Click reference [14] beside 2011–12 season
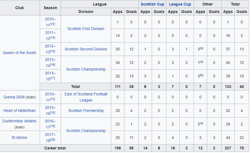251x153 pixels. 52,37
